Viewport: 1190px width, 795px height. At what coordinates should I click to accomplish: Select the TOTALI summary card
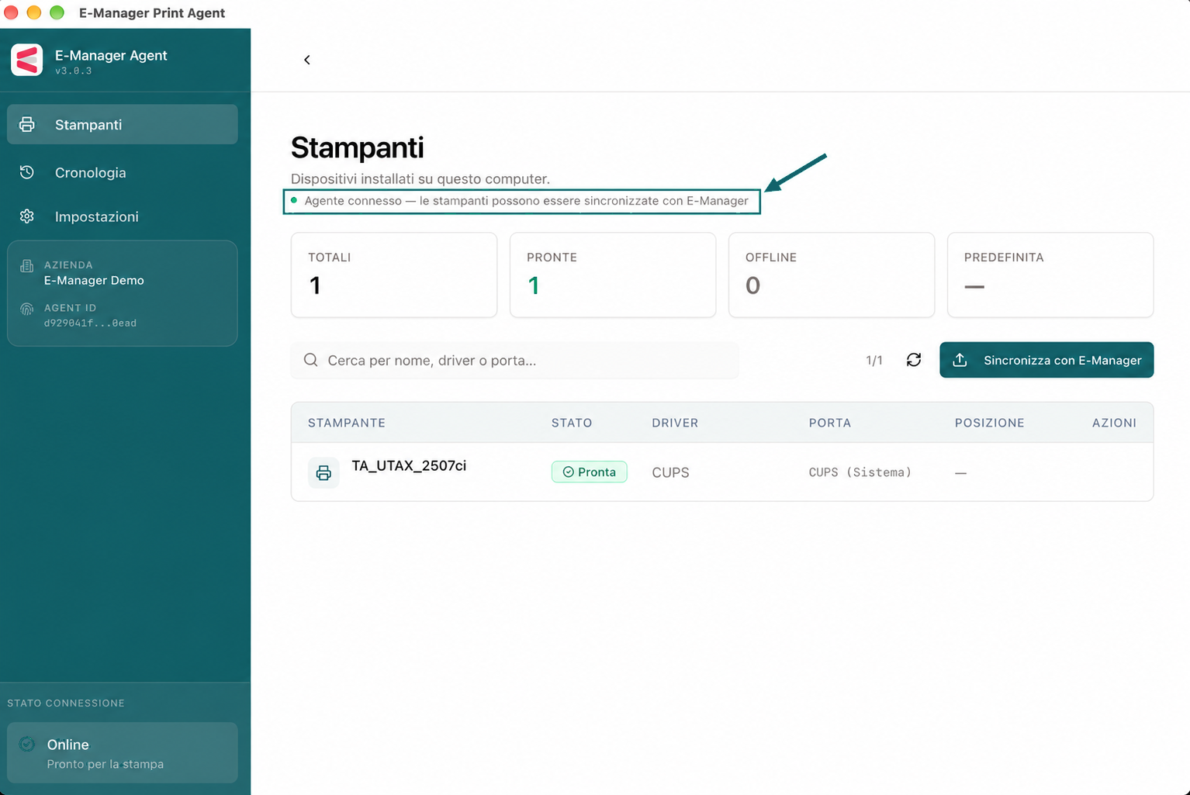[x=394, y=275]
